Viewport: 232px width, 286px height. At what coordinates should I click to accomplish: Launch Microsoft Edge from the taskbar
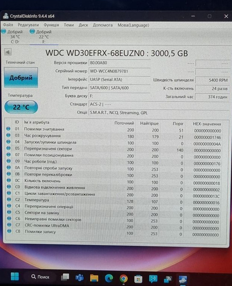click(109, 278)
